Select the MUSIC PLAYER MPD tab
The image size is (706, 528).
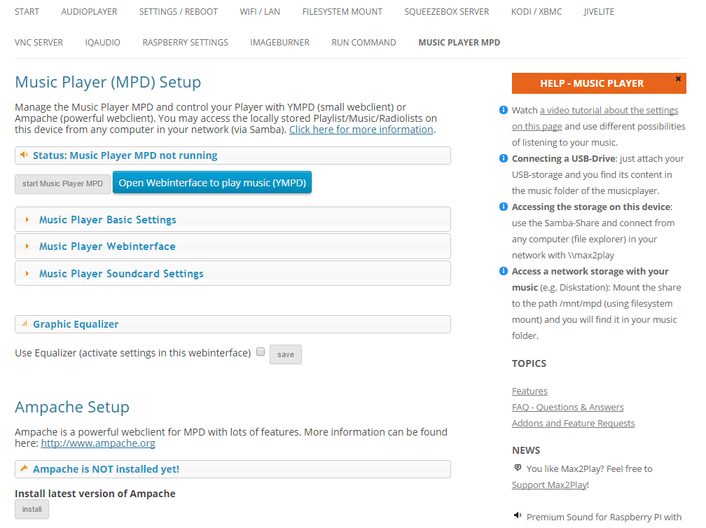(459, 42)
